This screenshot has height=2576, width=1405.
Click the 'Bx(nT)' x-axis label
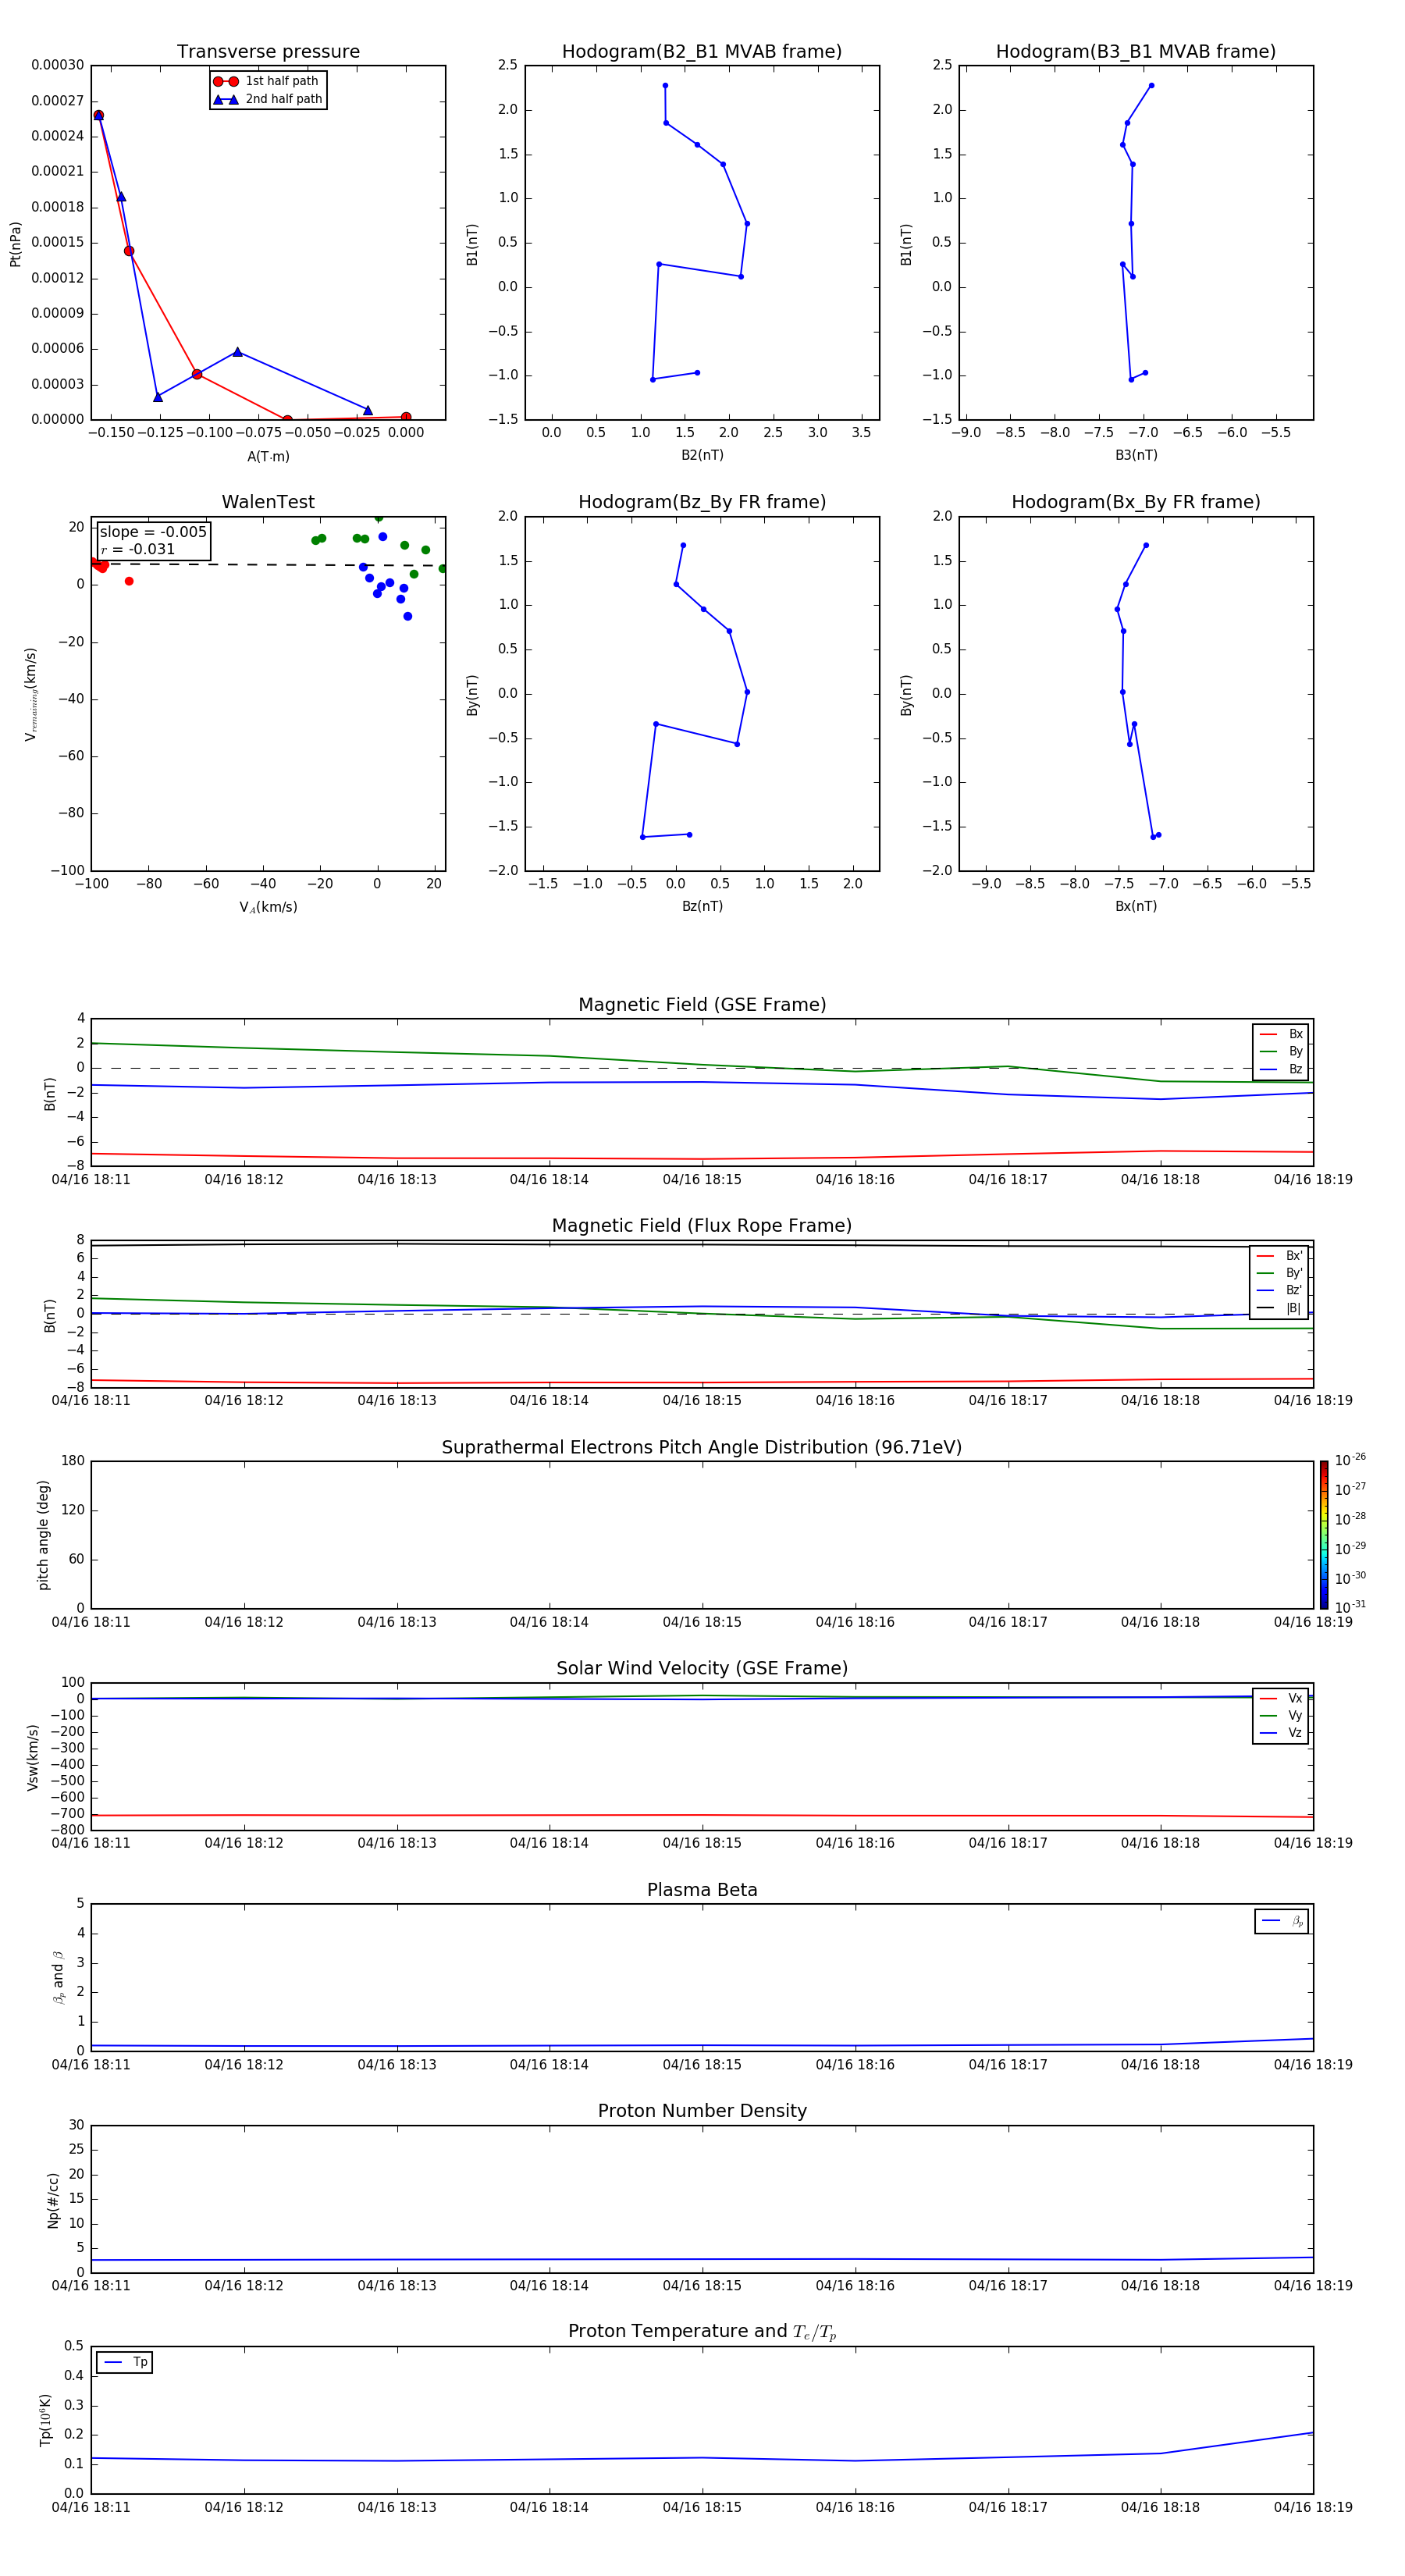click(1136, 906)
